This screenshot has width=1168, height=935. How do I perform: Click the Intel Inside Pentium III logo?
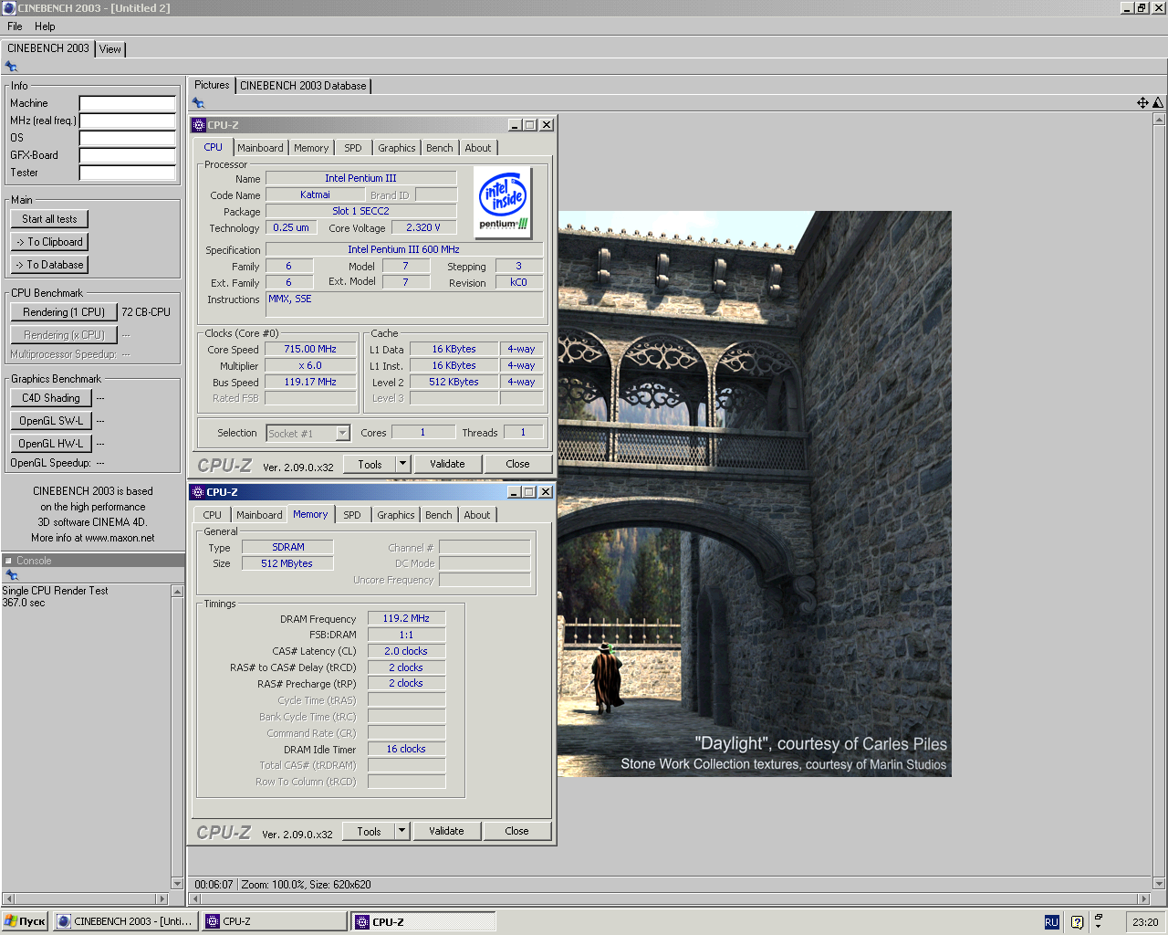503,202
